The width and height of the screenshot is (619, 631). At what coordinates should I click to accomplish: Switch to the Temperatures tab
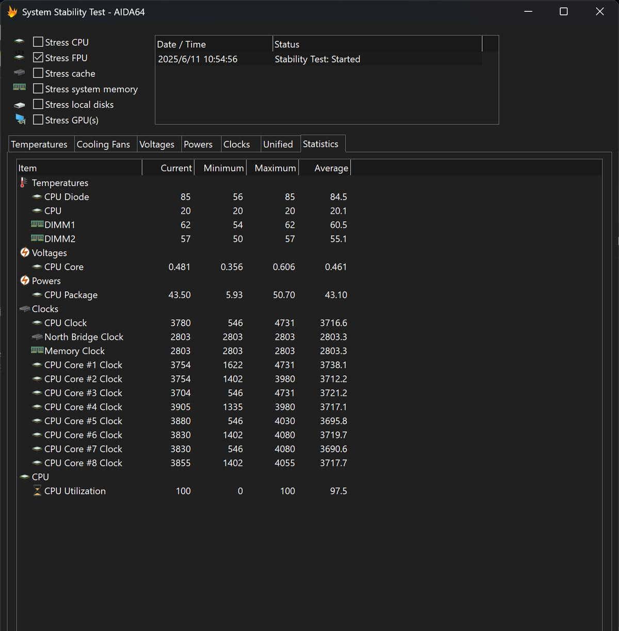[x=39, y=144]
